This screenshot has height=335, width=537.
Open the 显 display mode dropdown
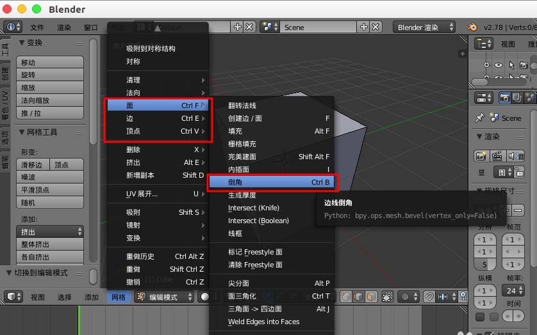click(504, 172)
